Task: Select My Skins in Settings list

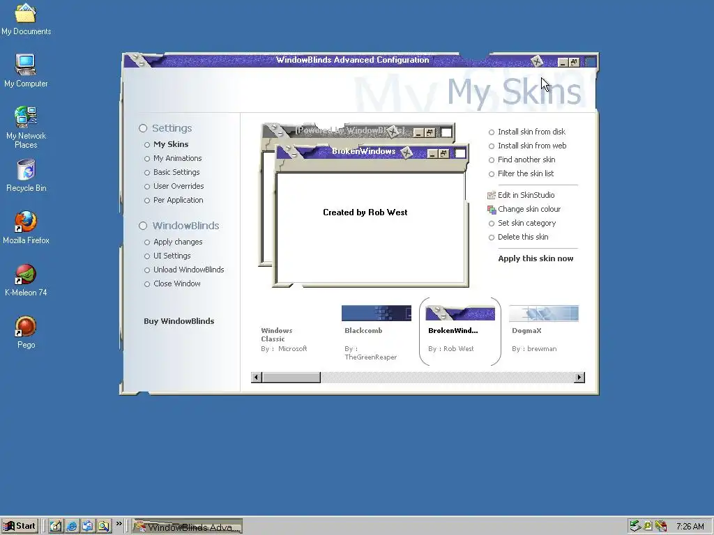Action: point(171,144)
